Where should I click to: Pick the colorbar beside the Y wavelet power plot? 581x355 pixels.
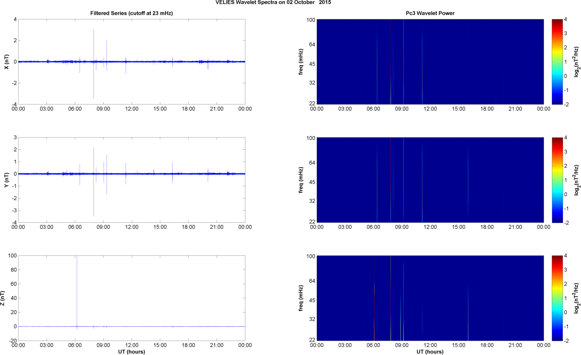[x=557, y=180]
